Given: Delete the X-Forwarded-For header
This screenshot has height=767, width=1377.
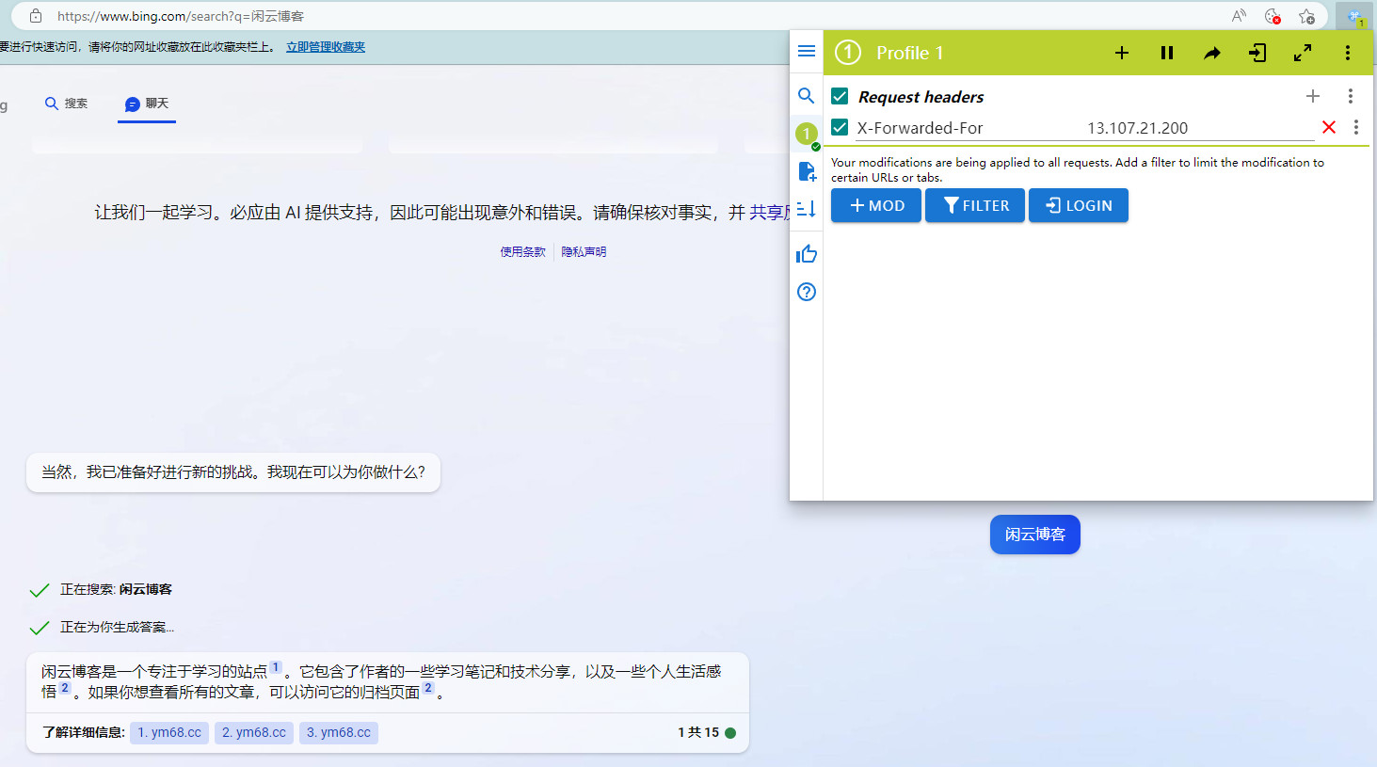Looking at the screenshot, I should coord(1329,127).
